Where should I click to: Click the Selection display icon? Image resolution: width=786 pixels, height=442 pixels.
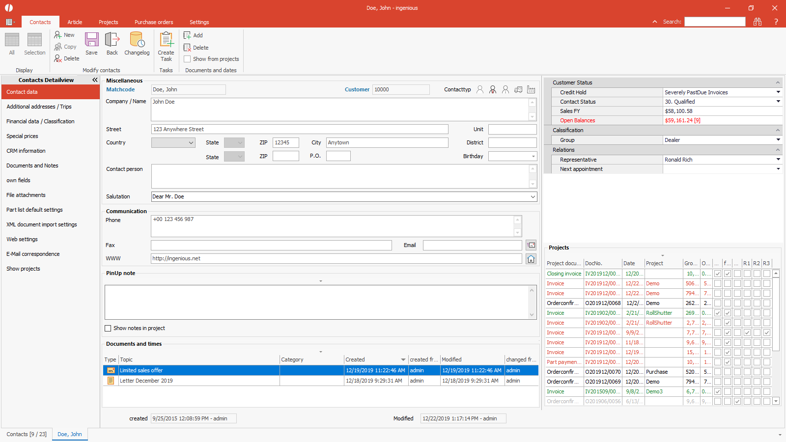tap(34, 43)
